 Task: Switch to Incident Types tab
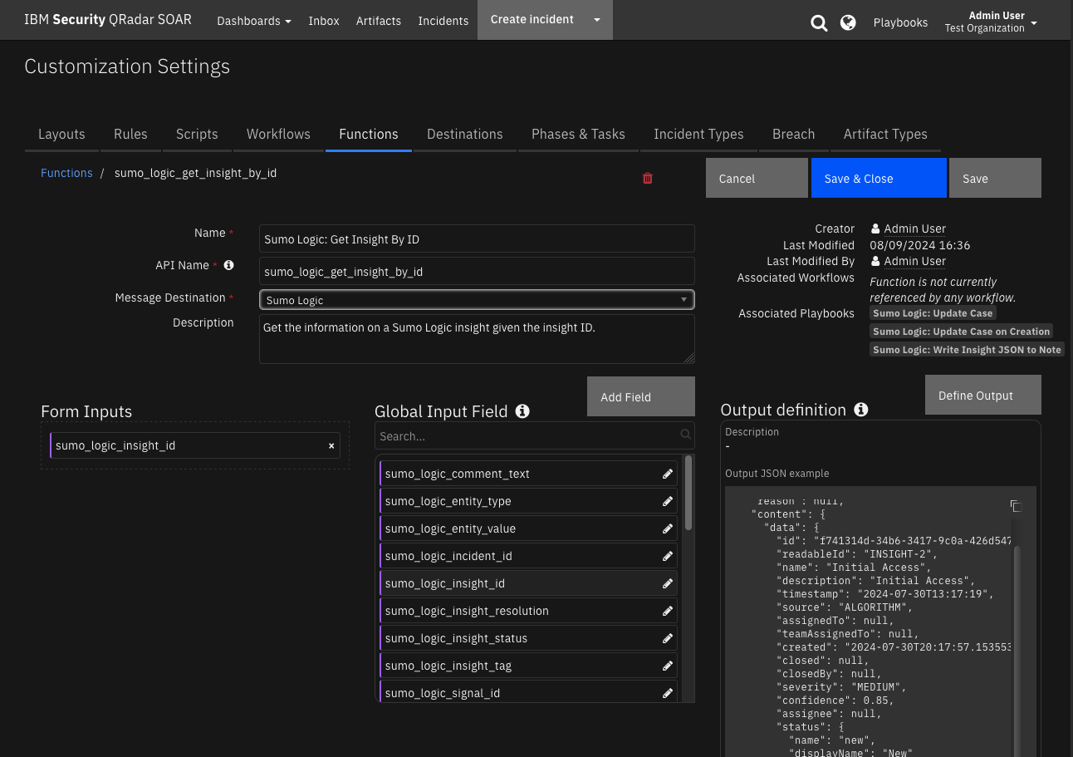[x=698, y=134]
